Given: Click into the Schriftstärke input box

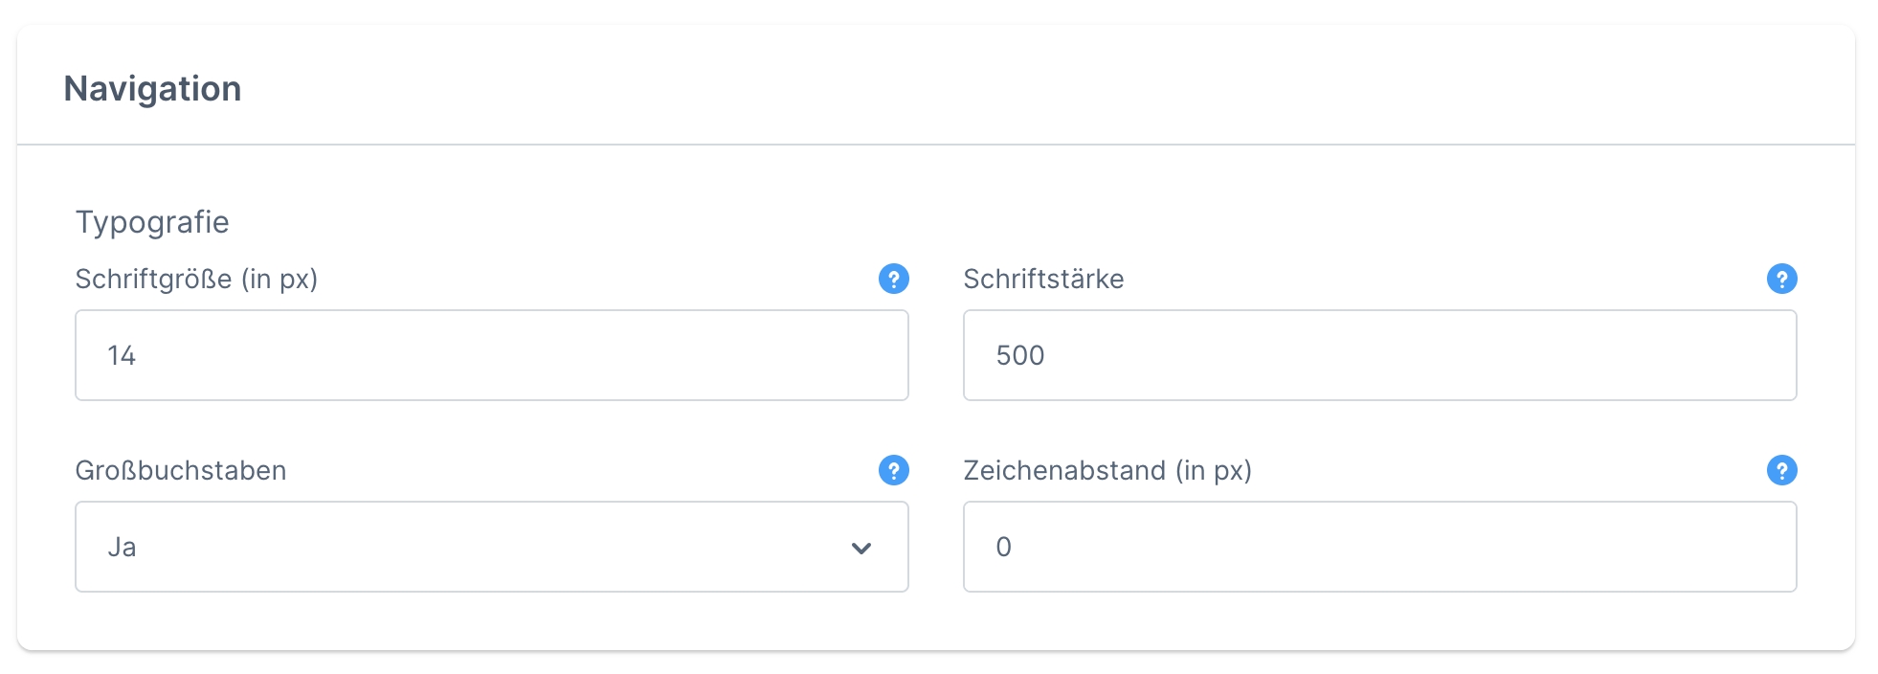Looking at the screenshot, I should pos(1379,355).
